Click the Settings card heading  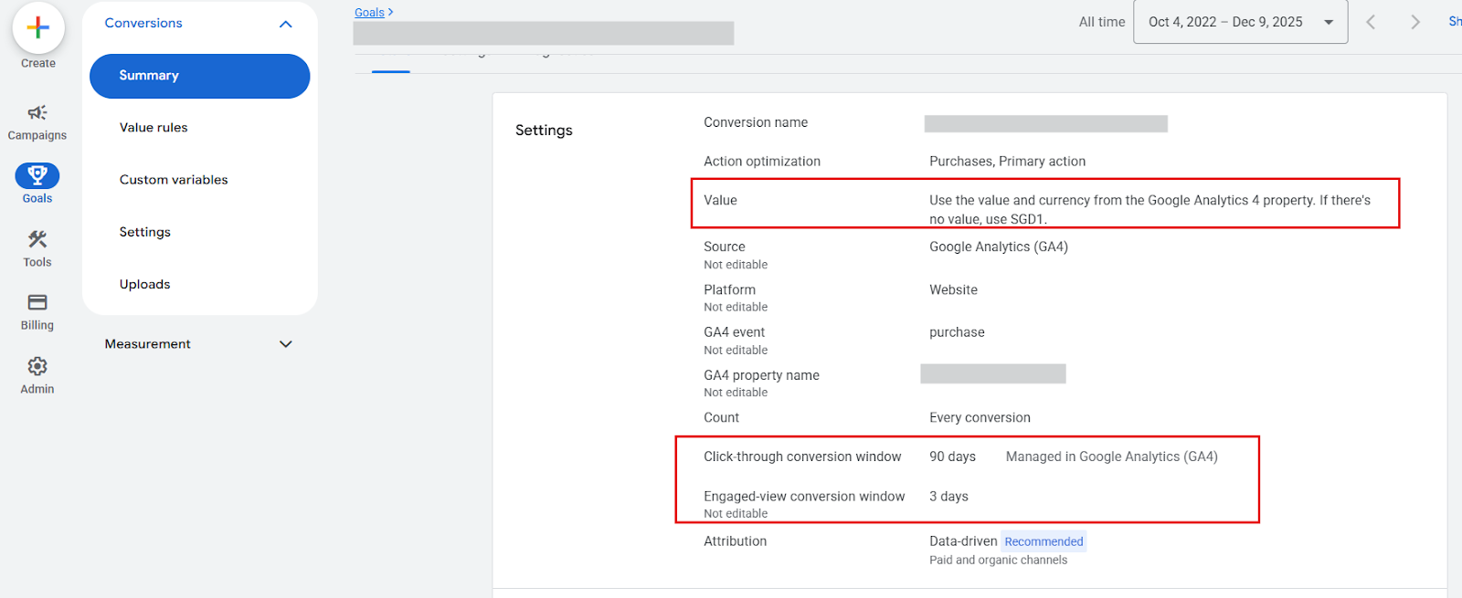click(544, 131)
